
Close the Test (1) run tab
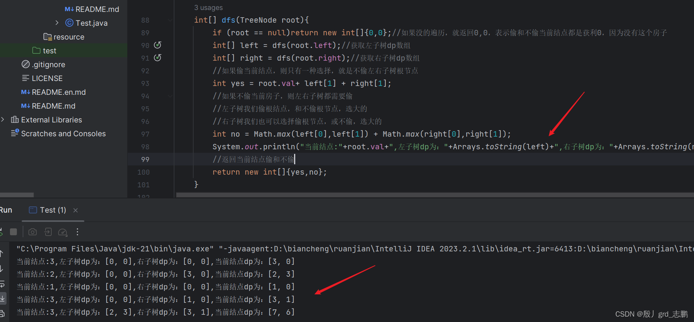76,210
